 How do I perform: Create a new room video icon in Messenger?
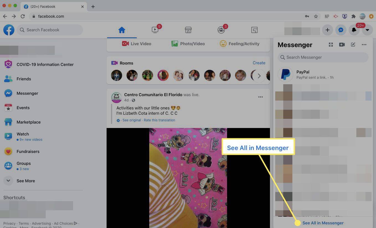342,45
